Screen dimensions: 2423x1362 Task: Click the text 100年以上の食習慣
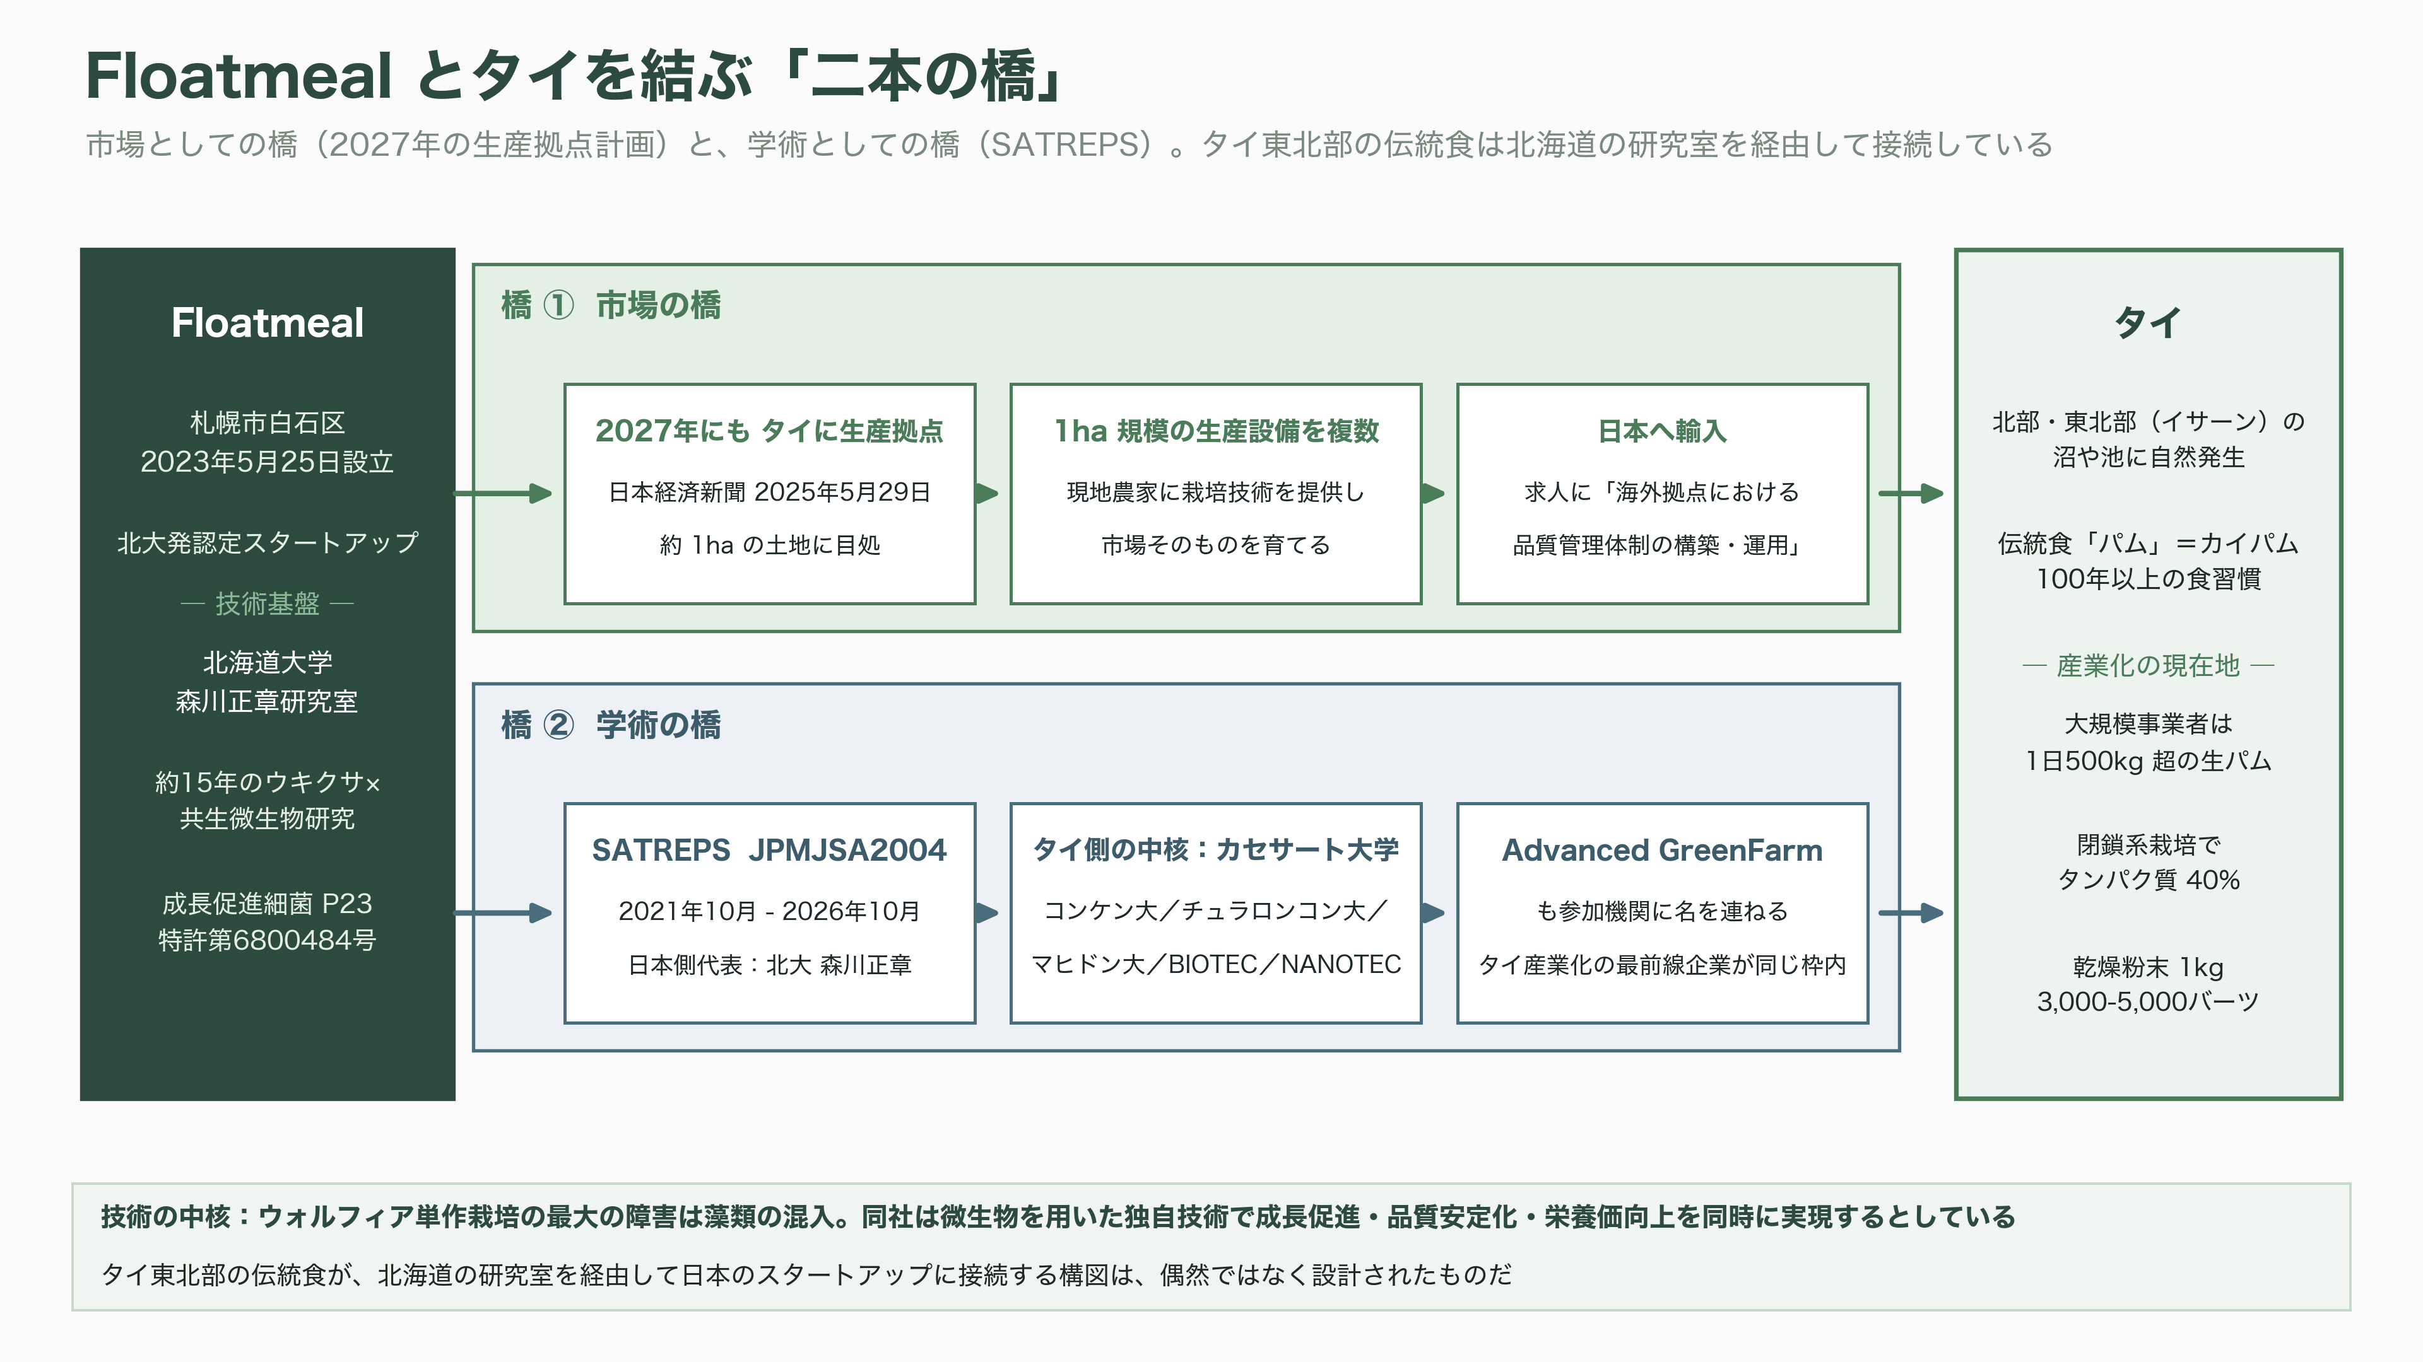(x=2149, y=579)
